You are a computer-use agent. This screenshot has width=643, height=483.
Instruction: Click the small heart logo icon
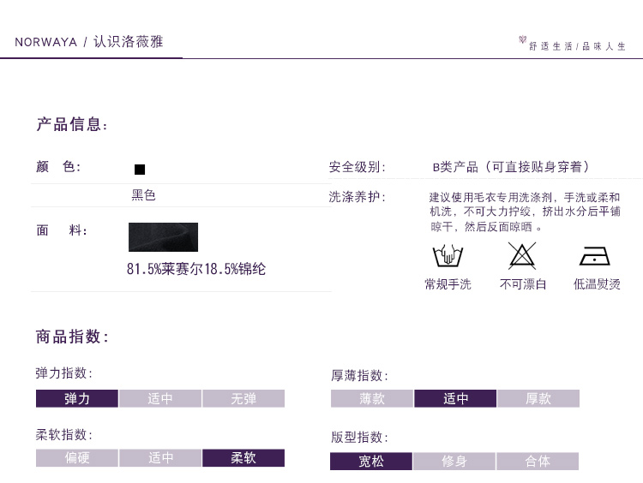point(523,39)
